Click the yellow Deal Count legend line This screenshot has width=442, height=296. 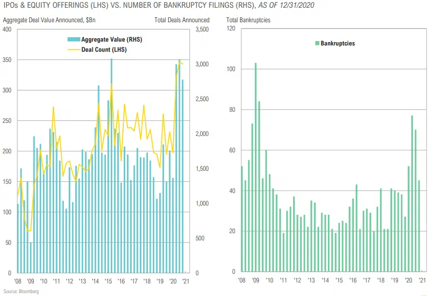tap(74, 49)
